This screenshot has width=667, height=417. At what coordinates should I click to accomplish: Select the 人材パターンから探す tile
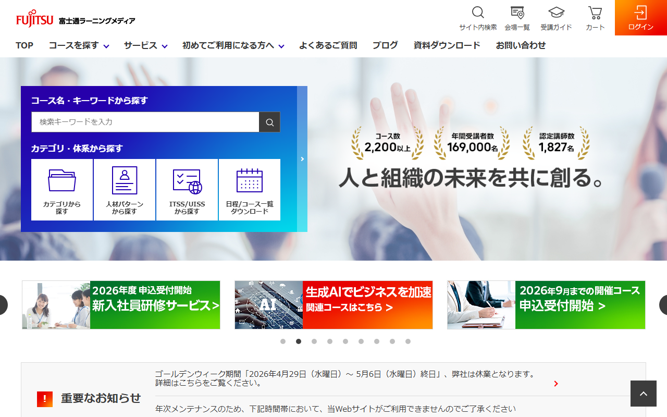125,190
